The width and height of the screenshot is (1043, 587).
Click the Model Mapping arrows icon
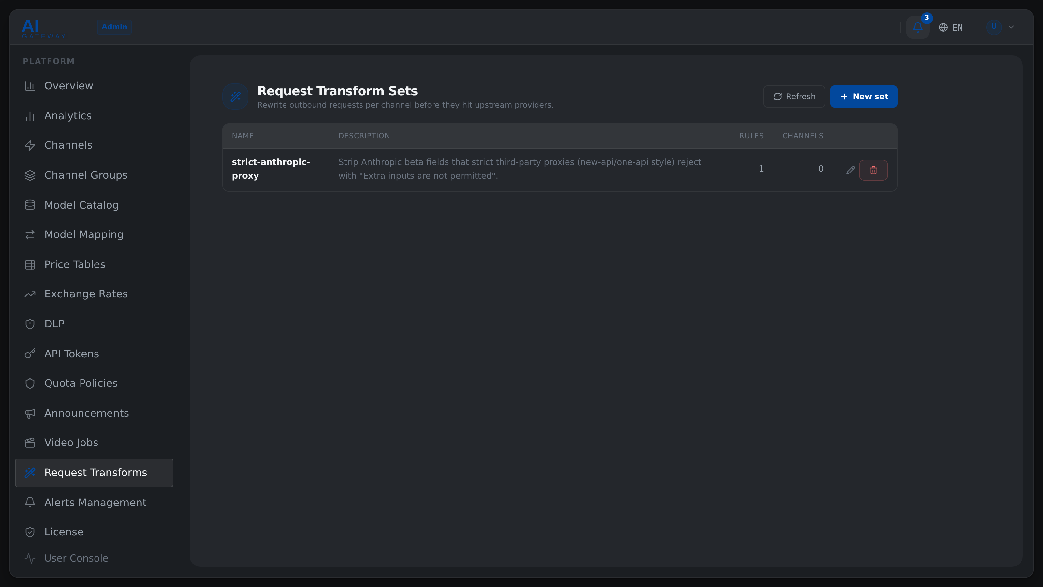click(x=30, y=234)
